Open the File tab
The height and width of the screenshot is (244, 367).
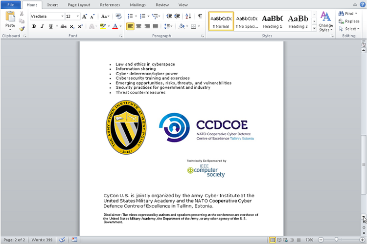pyautogui.click(x=11, y=5)
